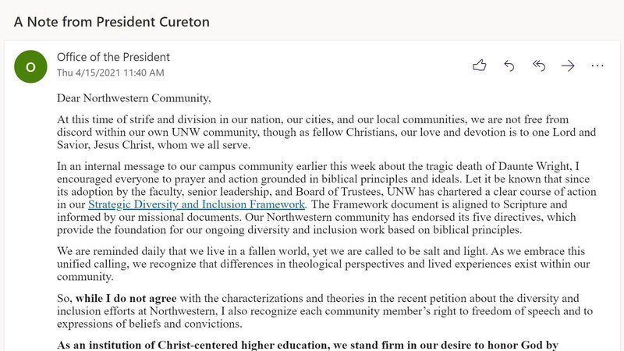Reply all using the double-arrow icon

pos(538,66)
